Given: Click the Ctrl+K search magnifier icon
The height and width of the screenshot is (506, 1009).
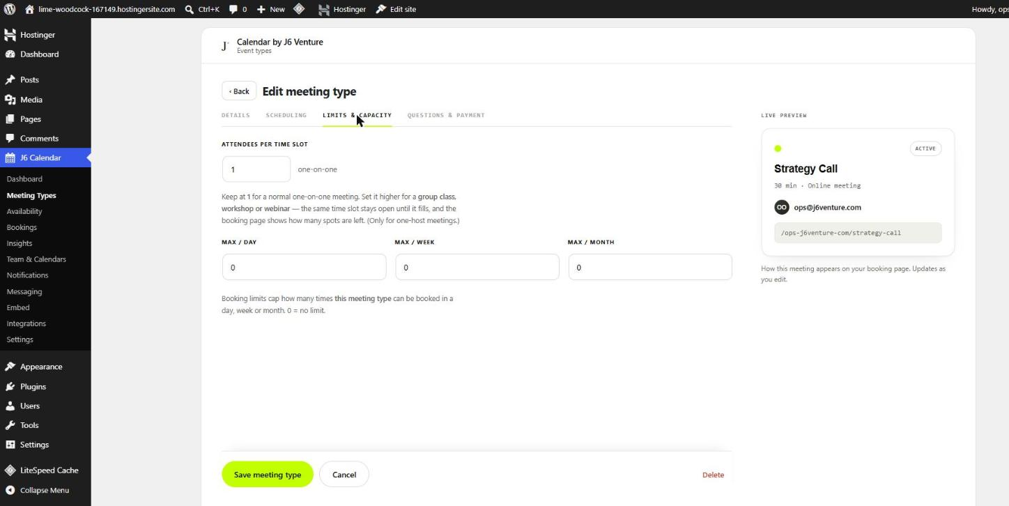Looking at the screenshot, I should tap(190, 9).
